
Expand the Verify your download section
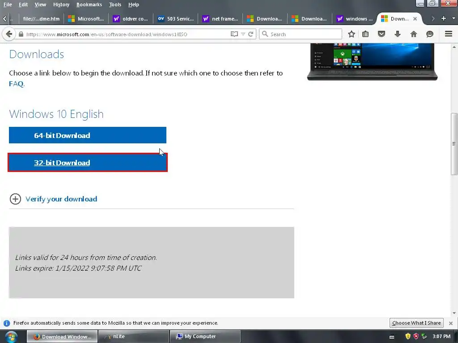tap(54, 199)
